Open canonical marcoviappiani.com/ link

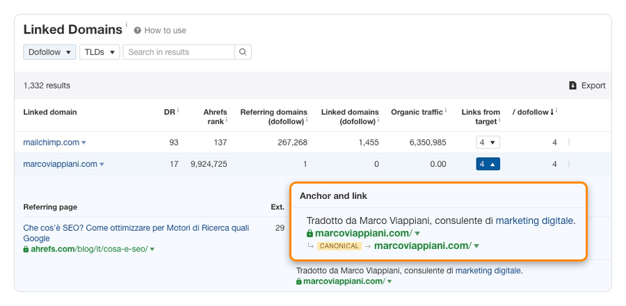point(423,245)
